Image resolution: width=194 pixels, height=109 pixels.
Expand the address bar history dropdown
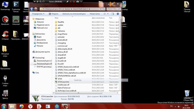[x=100, y=9]
